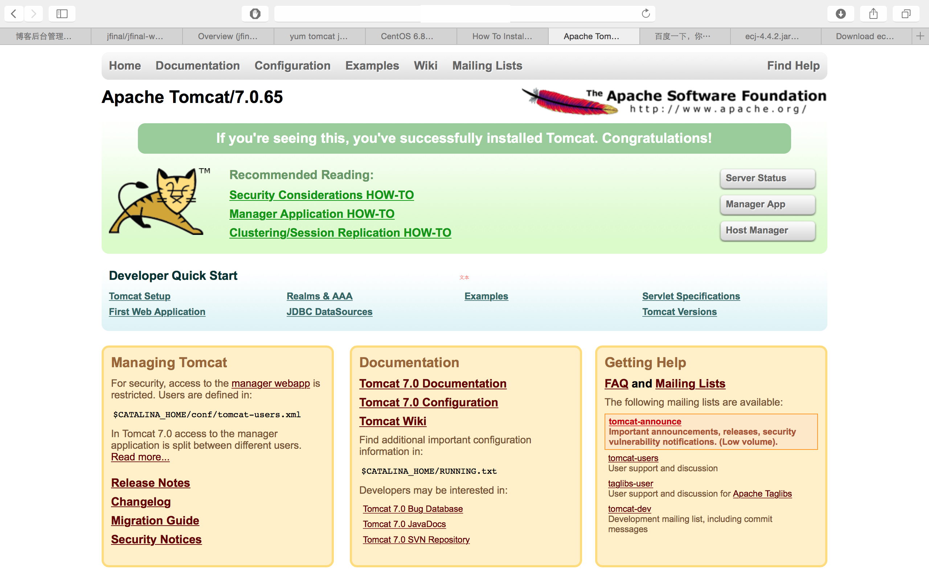This screenshot has height=580, width=929.
Task: Open Examples link under Developer Quick Start
Action: pos(486,296)
